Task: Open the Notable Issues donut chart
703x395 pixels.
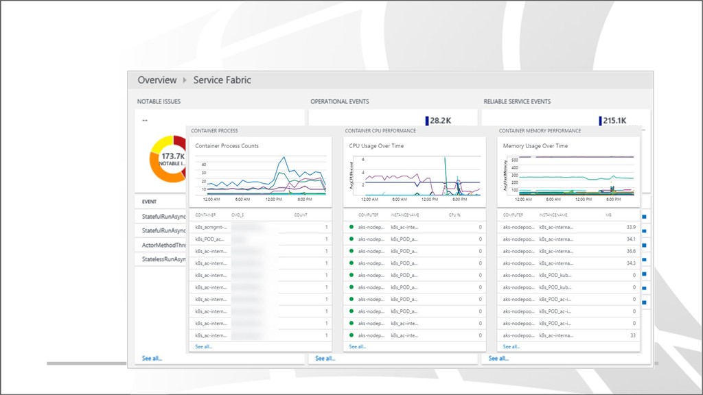Action: (168, 159)
